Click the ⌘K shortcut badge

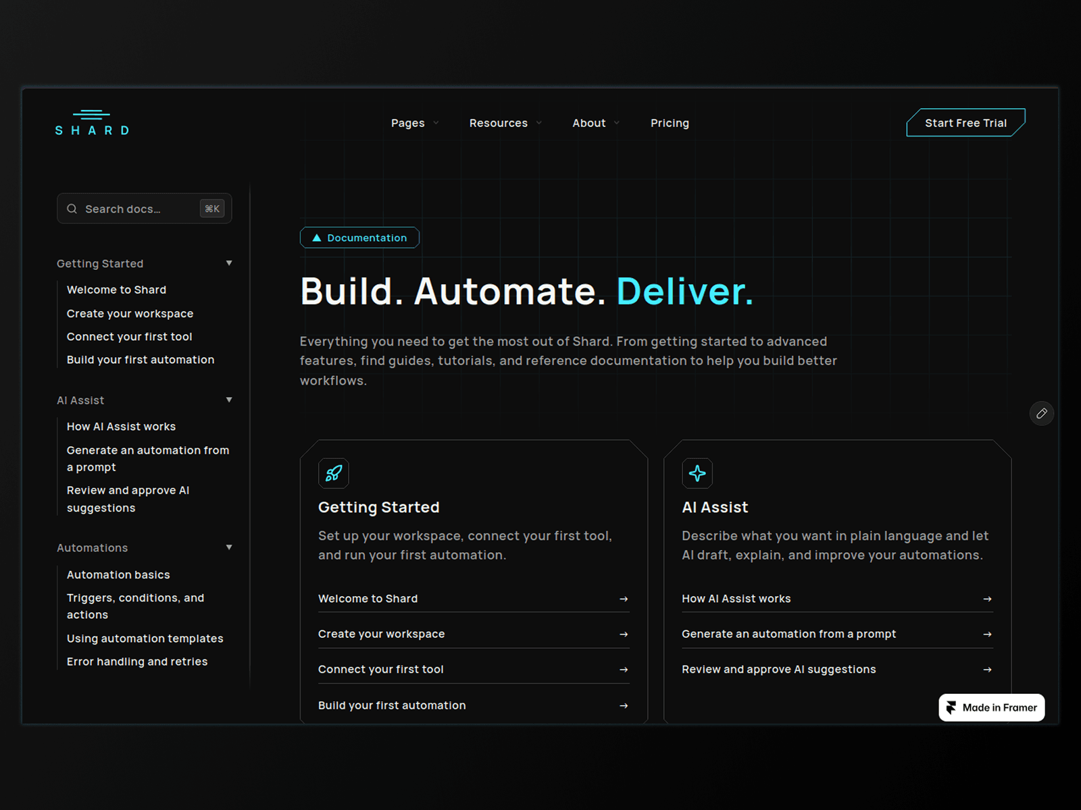point(212,209)
